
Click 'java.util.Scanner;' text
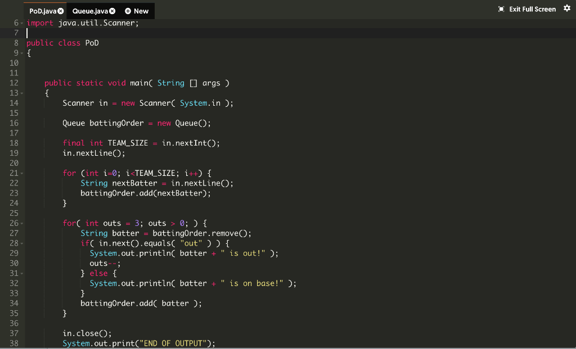98,23
